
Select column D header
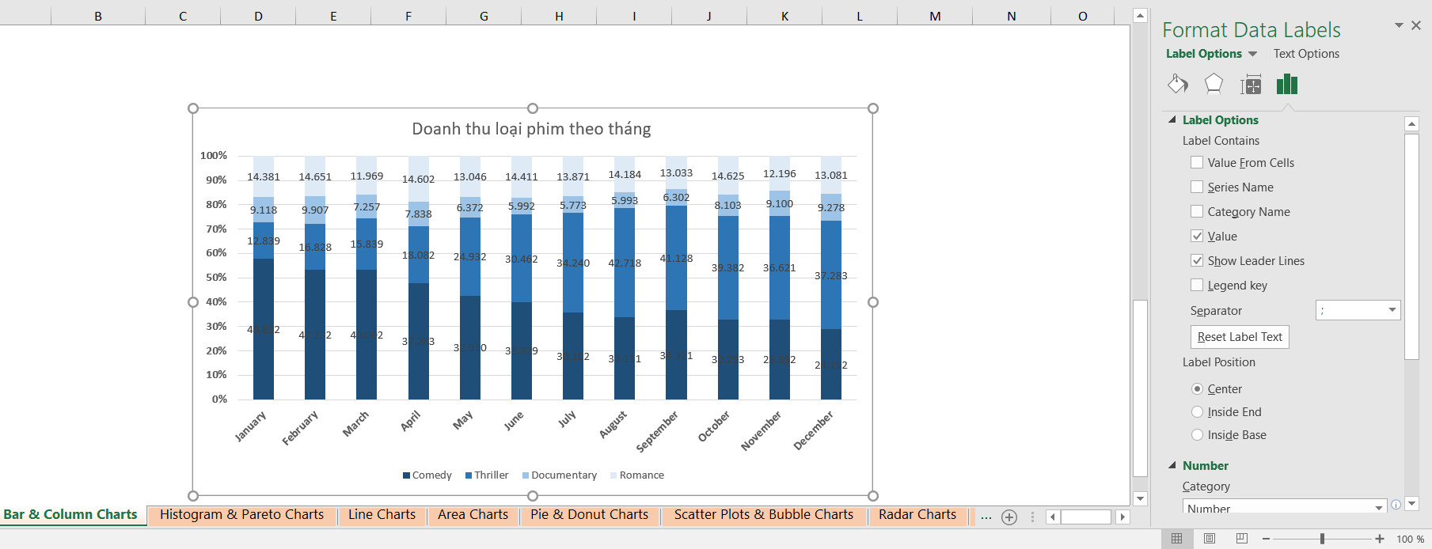[x=258, y=16]
